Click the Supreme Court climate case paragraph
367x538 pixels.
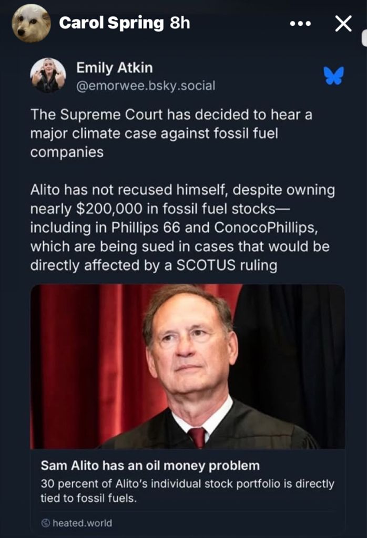click(x=171, y=133)
